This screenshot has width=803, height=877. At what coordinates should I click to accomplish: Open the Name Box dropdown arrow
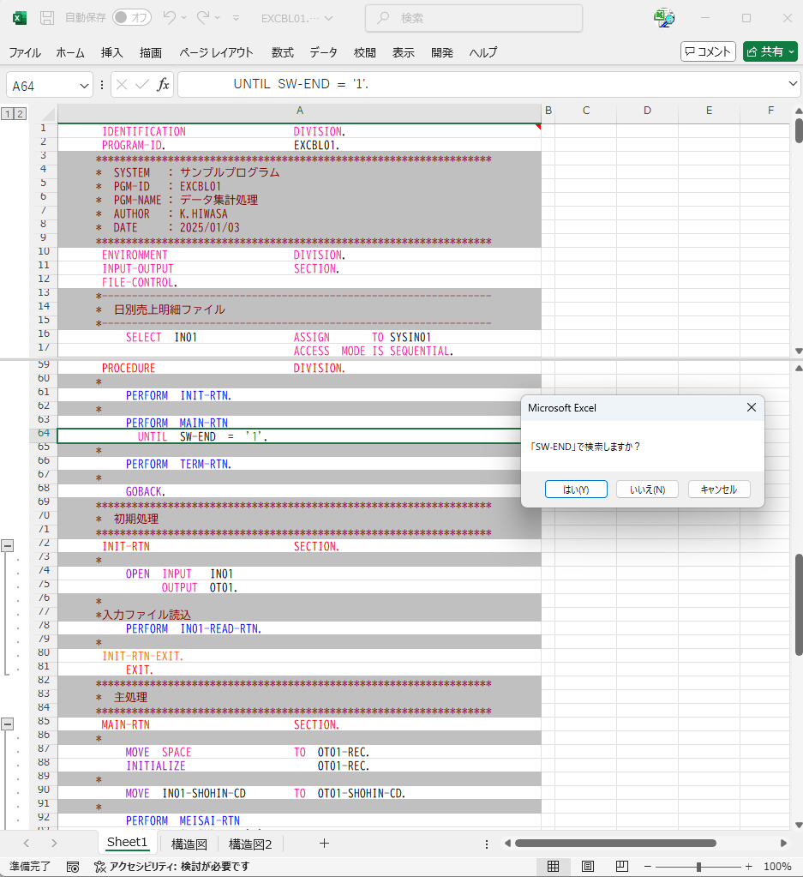84,85
